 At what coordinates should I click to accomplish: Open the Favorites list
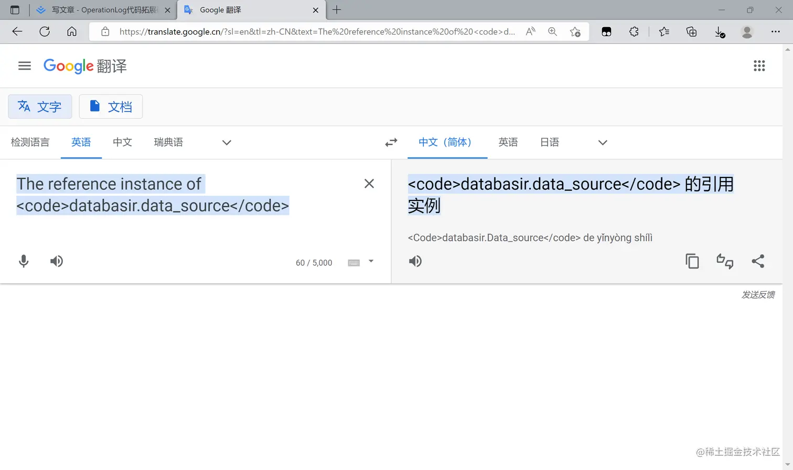[x=664, y=31]
